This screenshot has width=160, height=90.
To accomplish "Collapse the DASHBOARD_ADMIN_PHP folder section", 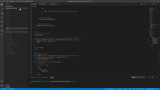I will click(11, 8).
